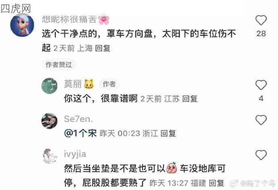
Task: Select the username Se7en.
Action: (x=79, y=119)
